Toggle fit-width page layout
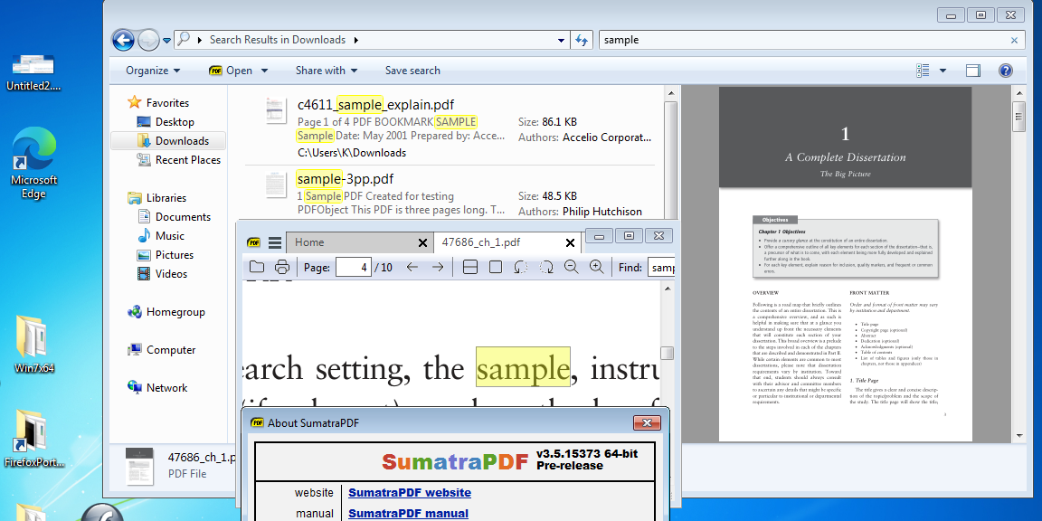The image size is (1042, 521). (x=469, y=267)
